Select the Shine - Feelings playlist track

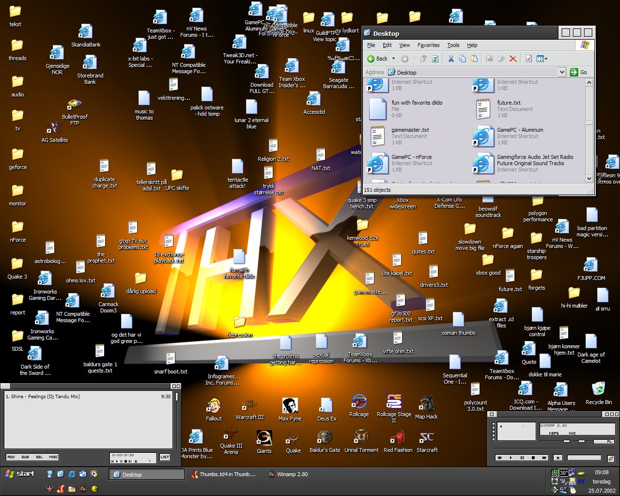(x=88, y=396)
